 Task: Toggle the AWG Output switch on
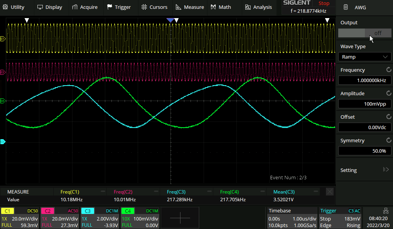coord(364,33)
